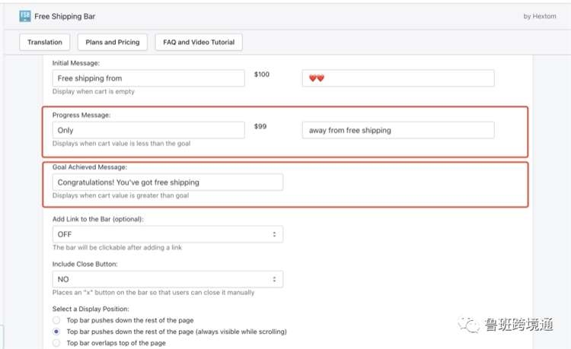
Task: Click the Initial Message 'Free shipping from' field
Action: pos(148,78)
